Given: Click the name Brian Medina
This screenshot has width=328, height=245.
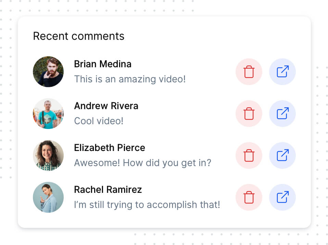Looking at the screenshot, I should click(103, 64).
